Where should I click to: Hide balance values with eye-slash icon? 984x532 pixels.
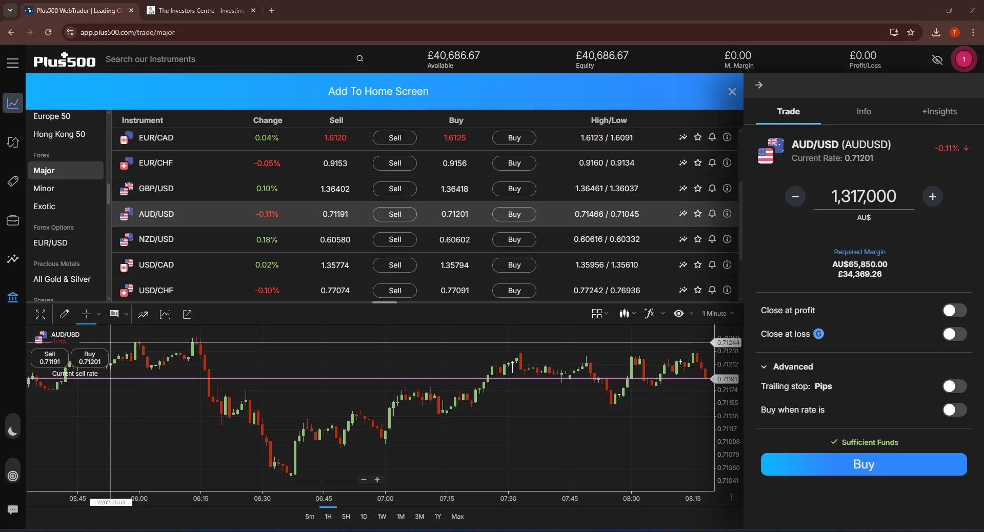pos(937,60)
